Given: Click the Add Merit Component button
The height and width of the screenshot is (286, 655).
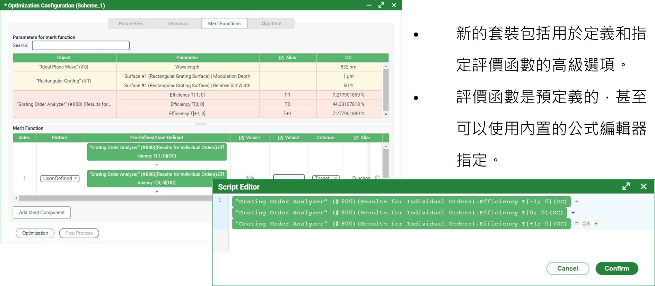Looking at the screenshot, I should [x=42, y=213].
